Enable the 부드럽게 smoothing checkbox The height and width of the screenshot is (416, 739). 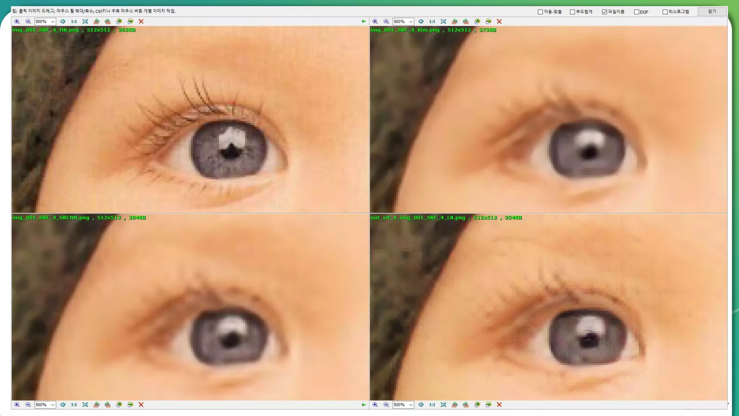572,12
